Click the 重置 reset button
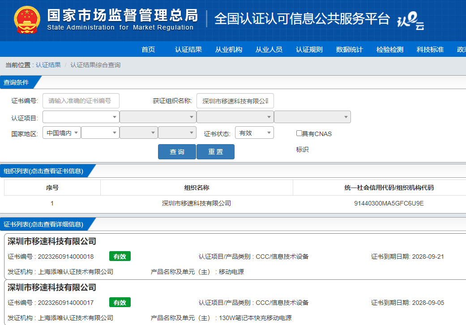Screen dimensions: 466x325 pos(215,152)
